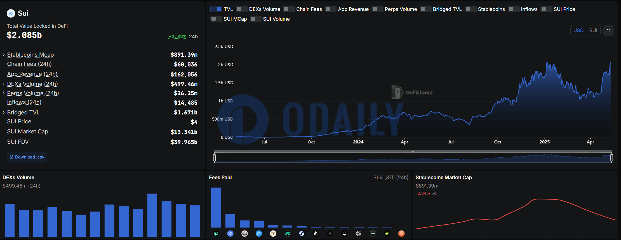Click the Stablecoins Mcap label

pyautogui.click(x=30, y=55)
